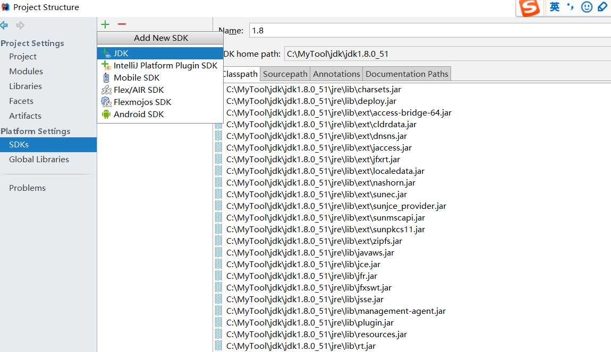Click the IntelliJ icon in title bar

(5, 7)
